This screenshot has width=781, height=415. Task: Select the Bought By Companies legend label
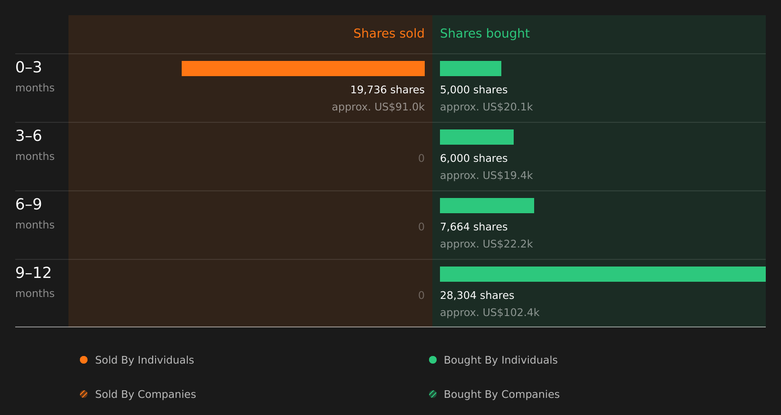(x=501, y=395)
